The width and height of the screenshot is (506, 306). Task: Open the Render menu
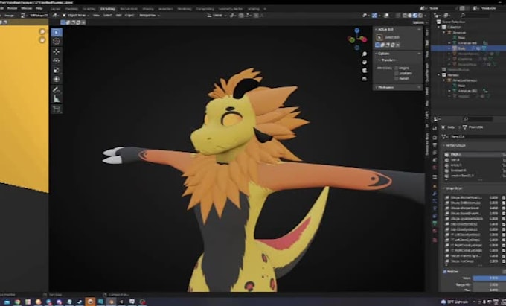pos(12,8)
